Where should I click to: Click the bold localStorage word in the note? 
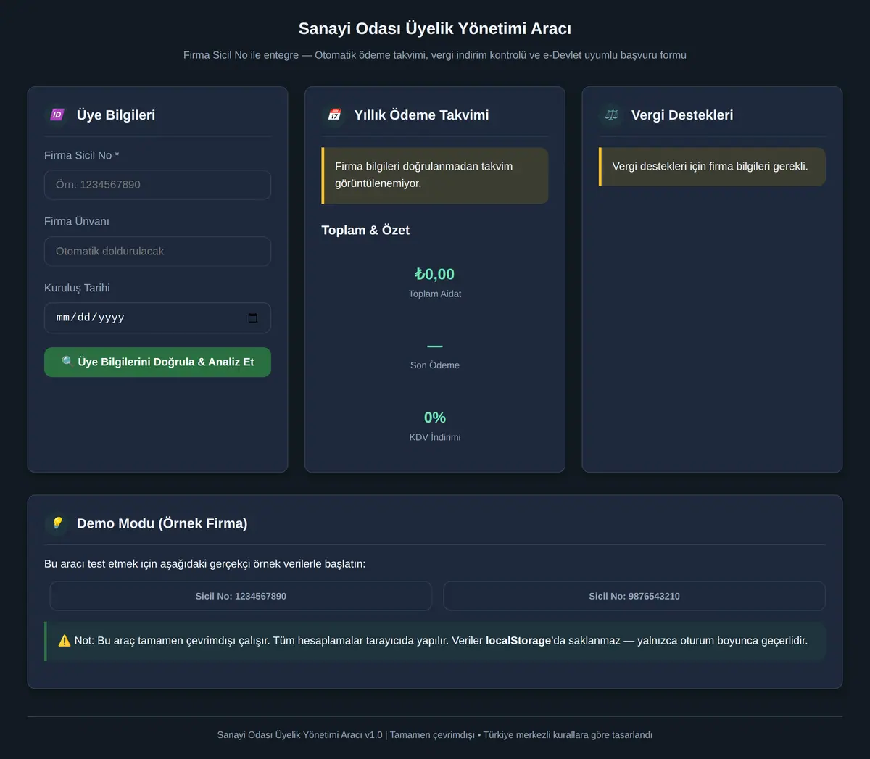[x=518, y=641]
